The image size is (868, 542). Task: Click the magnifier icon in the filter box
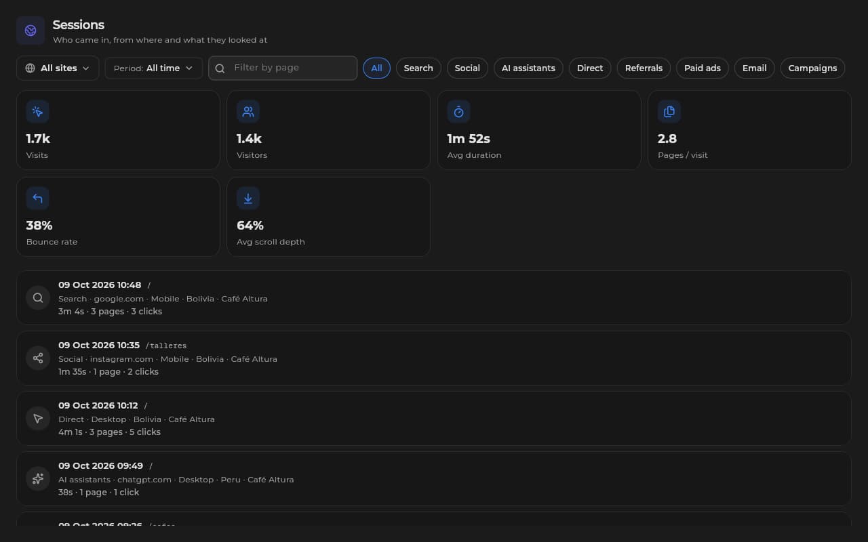coord(220,68)
